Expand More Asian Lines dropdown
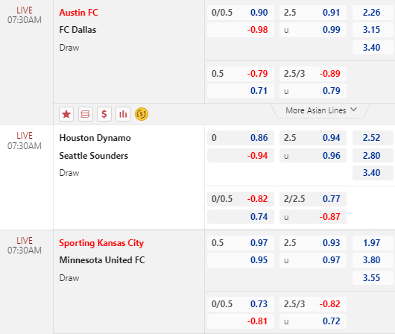 [320, 110]
